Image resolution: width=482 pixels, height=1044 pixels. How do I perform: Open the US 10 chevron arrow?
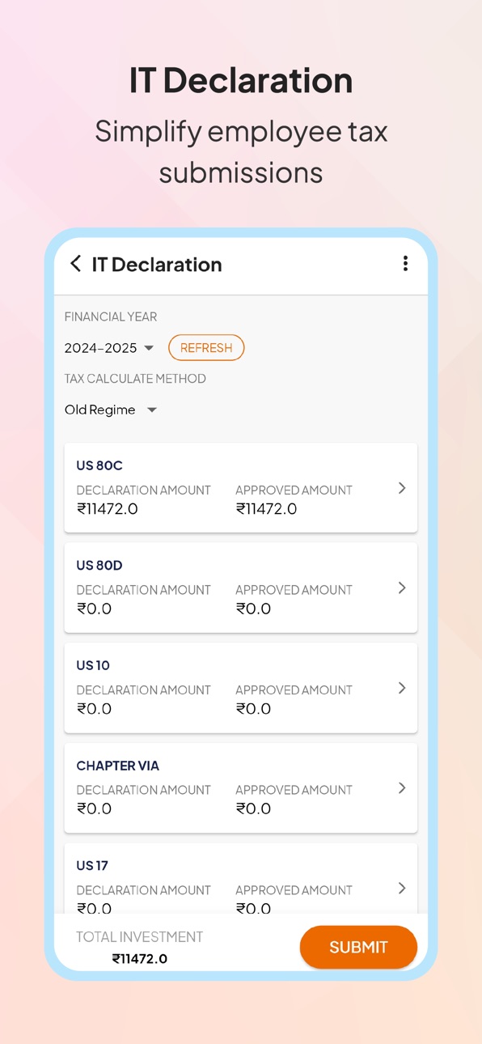tap(402, 688)
